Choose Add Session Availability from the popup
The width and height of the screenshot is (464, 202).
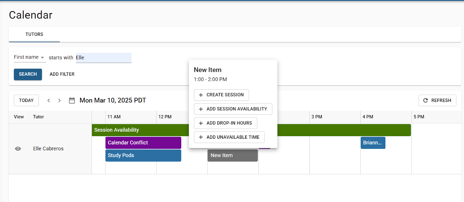[233, 109]
